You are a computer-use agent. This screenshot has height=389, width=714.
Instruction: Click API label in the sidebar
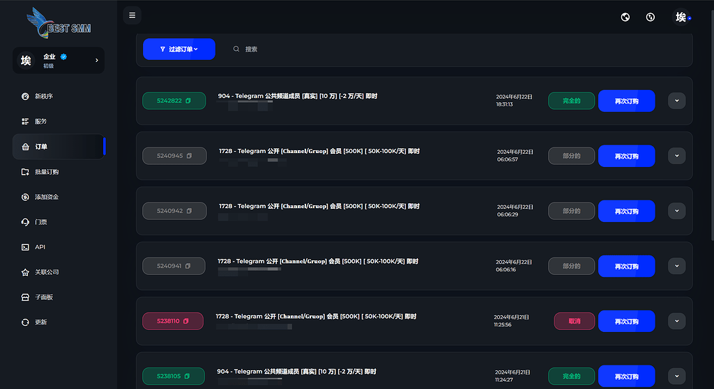[x=40, y=247]
